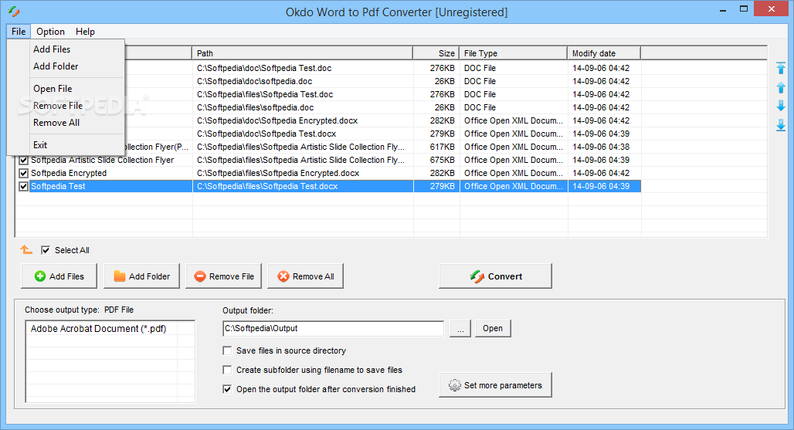This screenshot has height=430, width=794.
Task: Select row C:\Softpedia\doc\Softpedia Test.docx
Action: pos(266,134)
